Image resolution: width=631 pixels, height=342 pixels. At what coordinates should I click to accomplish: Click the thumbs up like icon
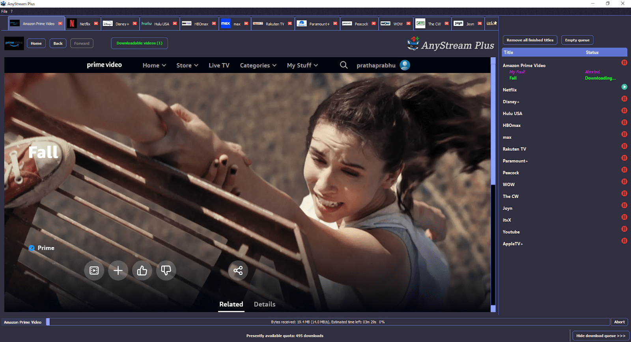click(142, 271)
